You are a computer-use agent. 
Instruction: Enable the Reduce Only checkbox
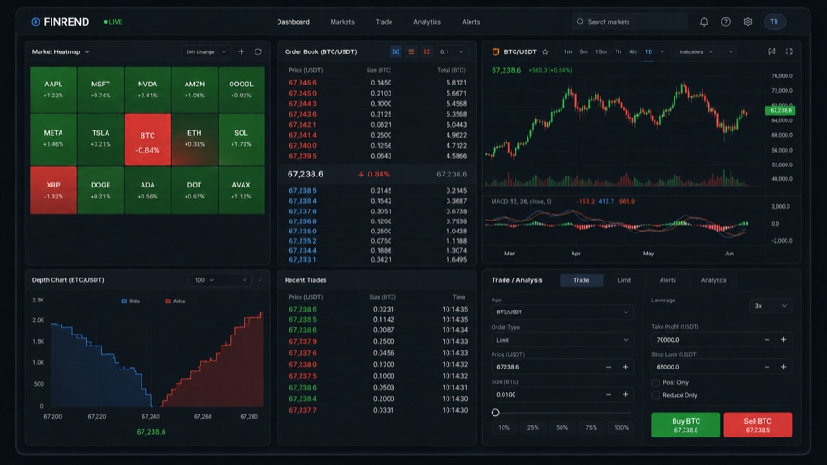pyautogui.click(x=655, y=395)
